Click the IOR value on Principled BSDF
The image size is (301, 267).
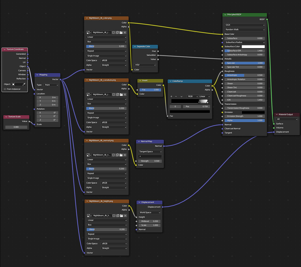[x=244, y=100]
